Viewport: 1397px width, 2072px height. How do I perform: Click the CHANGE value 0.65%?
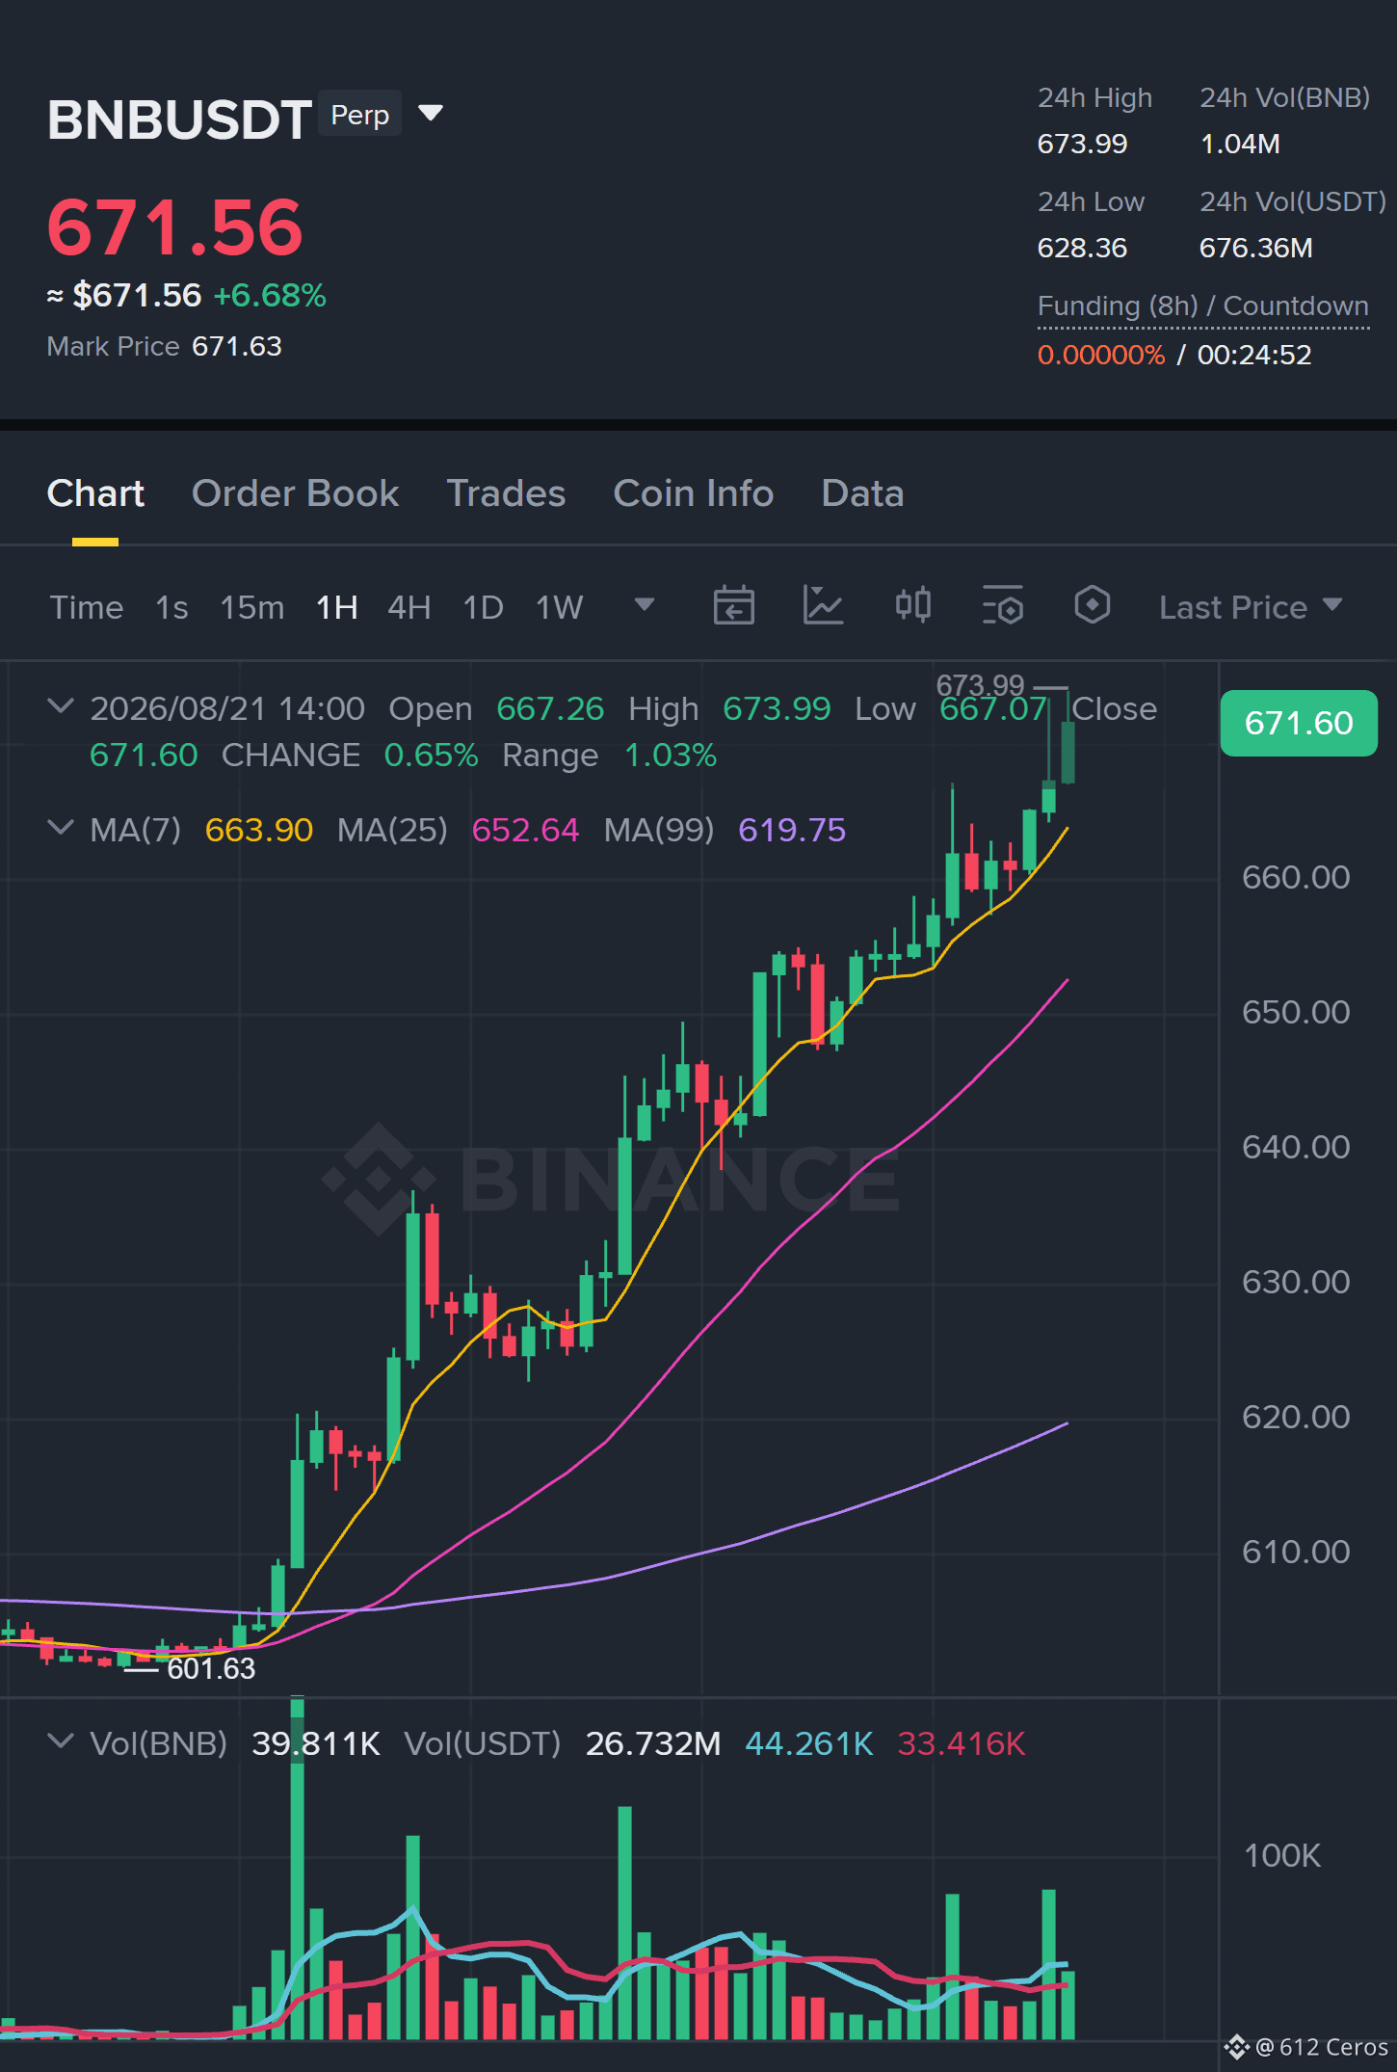(431, 755)
